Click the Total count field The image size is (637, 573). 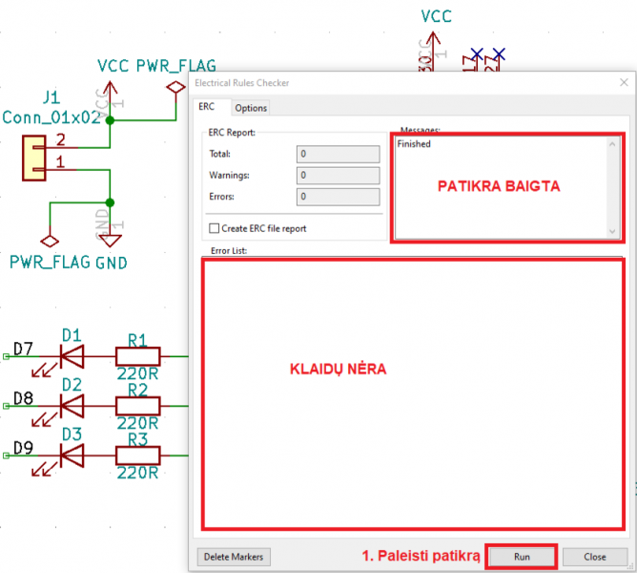(338, 154)
